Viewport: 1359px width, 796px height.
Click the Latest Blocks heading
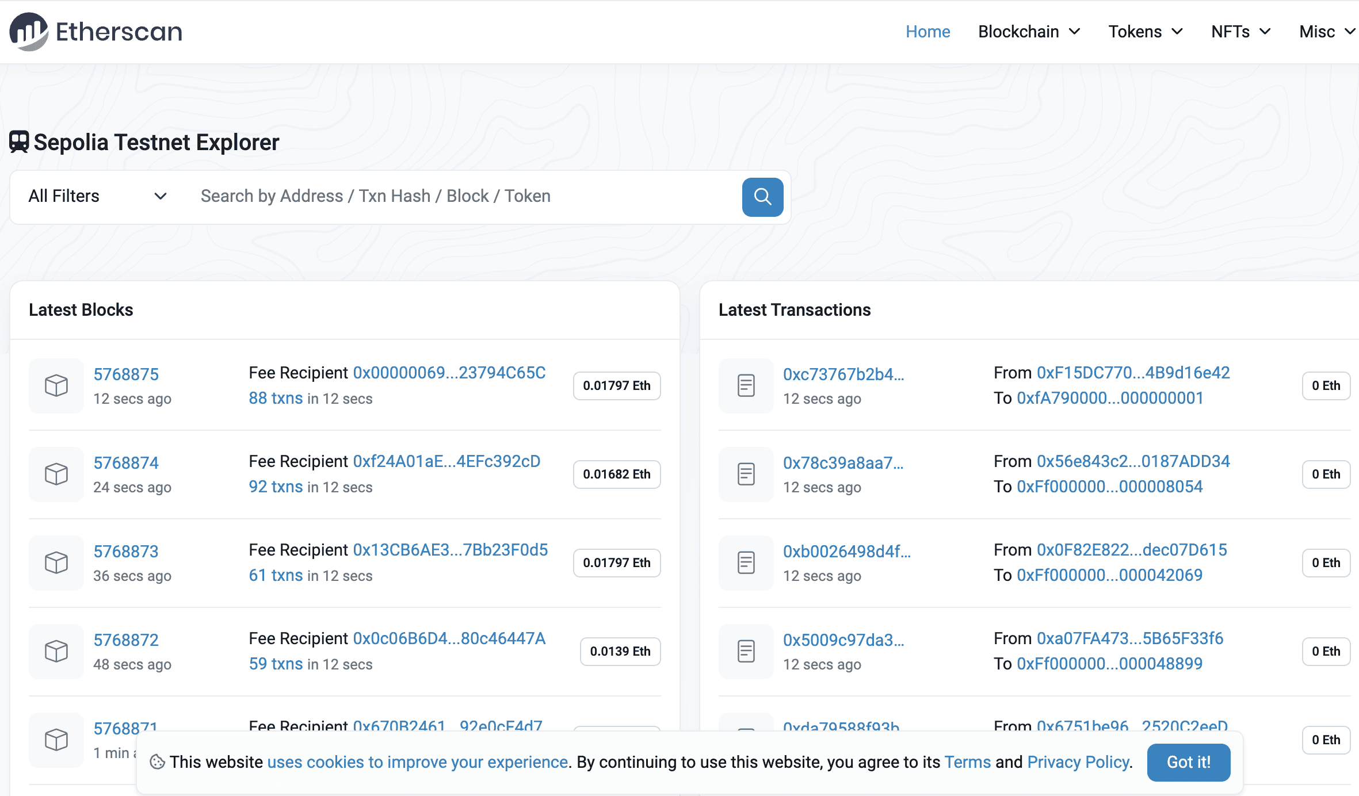81,310
